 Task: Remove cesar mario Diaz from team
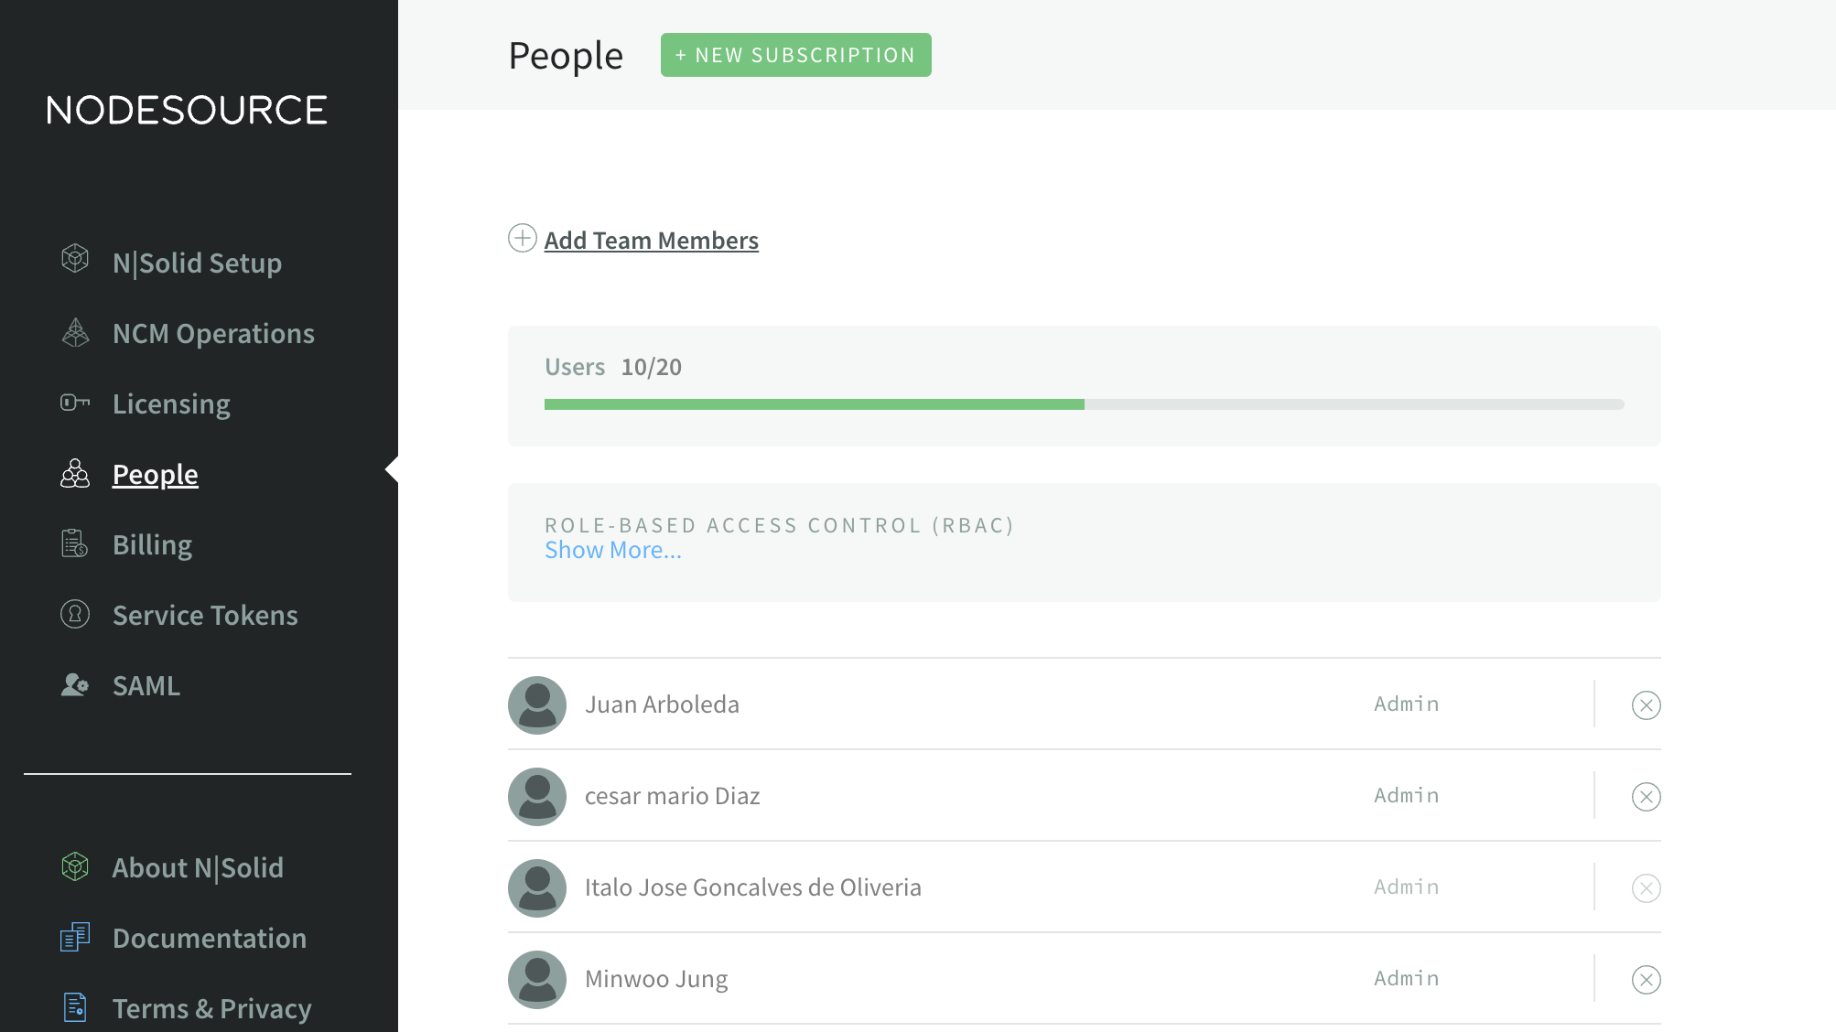[1646, 797]
